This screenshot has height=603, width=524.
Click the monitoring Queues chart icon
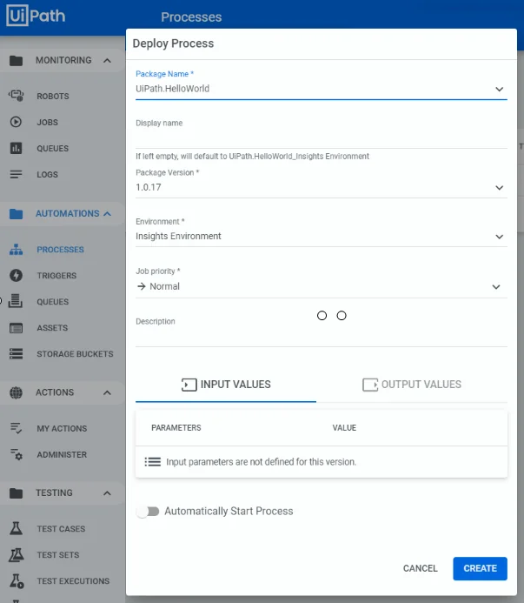(x=16, y=148)
